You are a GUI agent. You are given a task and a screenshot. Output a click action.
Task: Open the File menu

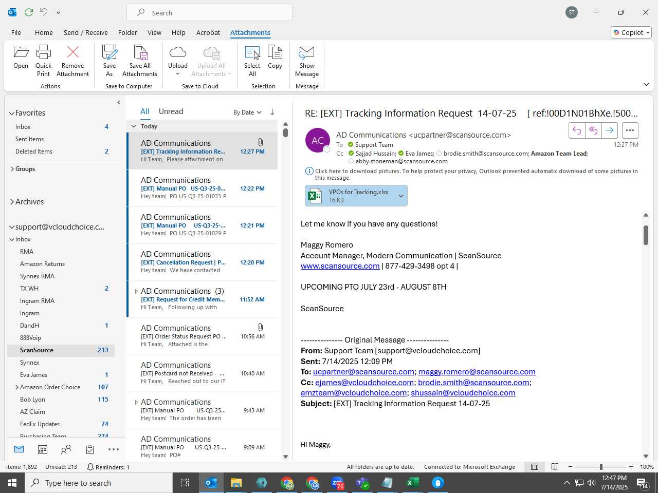click(x=16, y=32)
